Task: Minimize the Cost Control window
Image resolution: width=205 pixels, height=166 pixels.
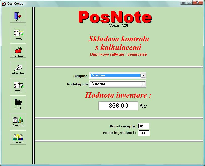Action: coord(183,2)
